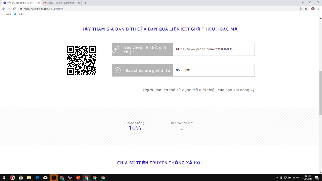Viewport: 322px width, 181px height.
Task: Click the invited friends count 2
Action: tap(182, 128)
